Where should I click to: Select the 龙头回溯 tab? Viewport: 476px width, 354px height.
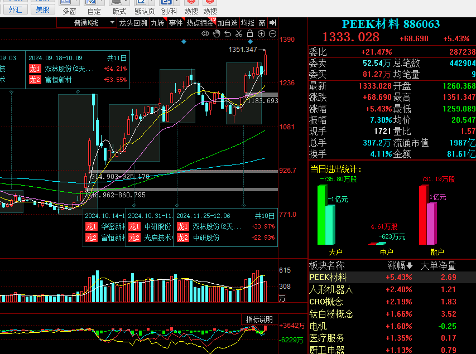pyautogui.click(x=133, y=23)
